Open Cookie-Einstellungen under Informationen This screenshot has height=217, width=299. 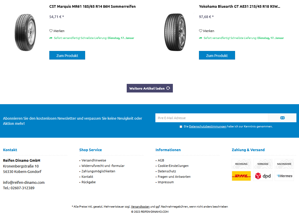coord(173,166)
